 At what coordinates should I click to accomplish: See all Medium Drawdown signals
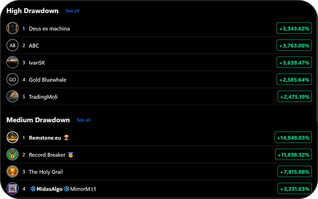tap(83, 120)
